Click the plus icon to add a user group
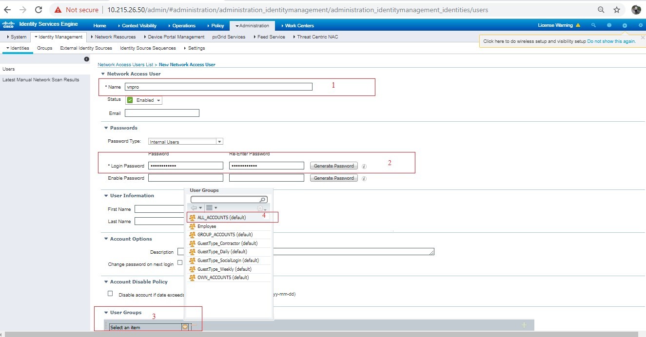The image size is (646, 337). coord(524,325)
